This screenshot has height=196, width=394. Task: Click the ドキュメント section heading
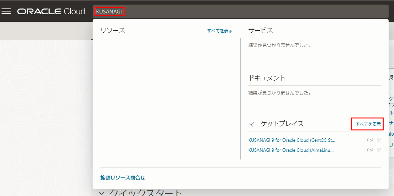(x=267, y=78)
